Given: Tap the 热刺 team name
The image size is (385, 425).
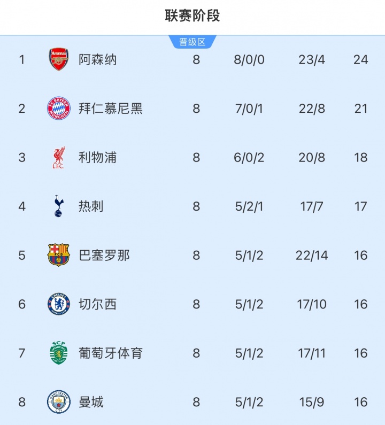Looking at the screenshot, I should (x=91, y=206).
